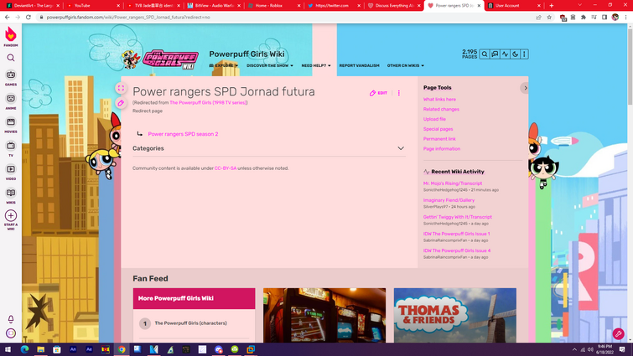Open IDW The Powerpuff Girls Issue 4
The image size is (633, 356).
(x=457, y=250)
